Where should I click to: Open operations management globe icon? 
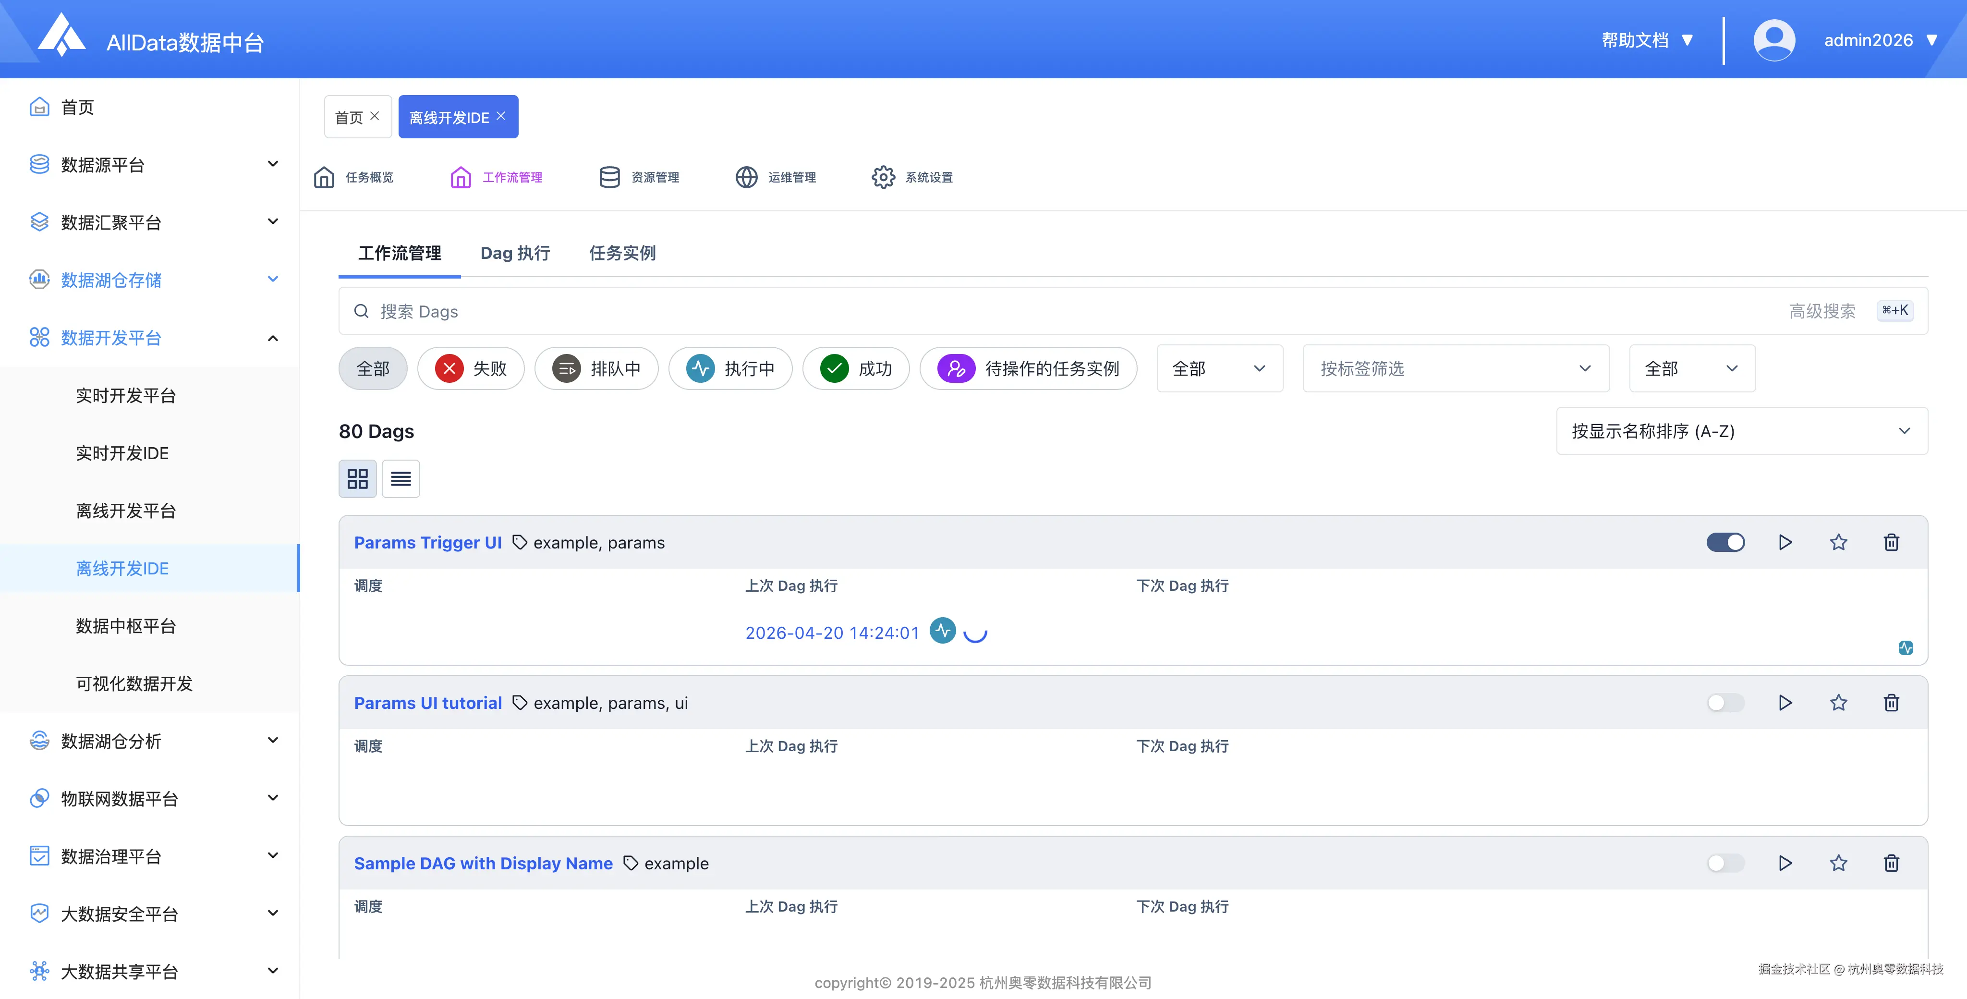746,177
